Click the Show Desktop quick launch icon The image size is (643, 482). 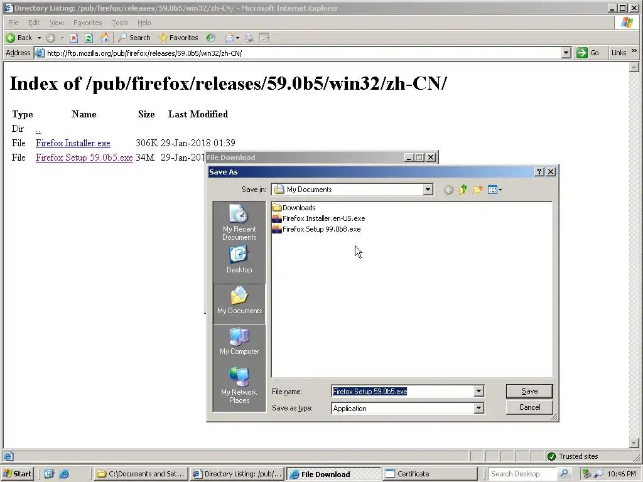(49, 474)
